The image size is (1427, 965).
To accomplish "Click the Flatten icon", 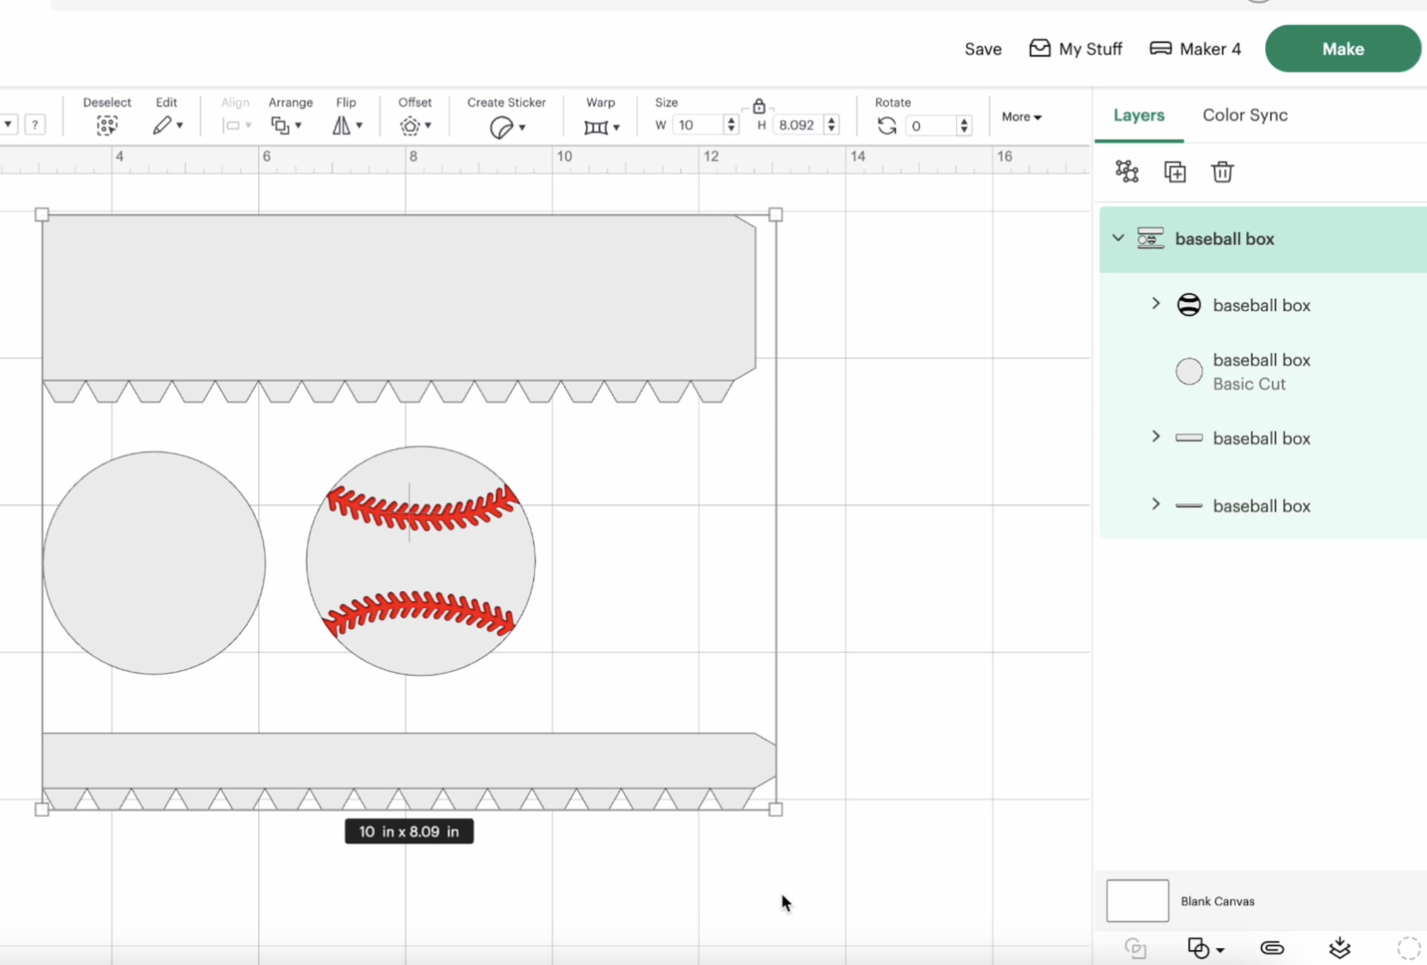I will tap(1340, 948).
